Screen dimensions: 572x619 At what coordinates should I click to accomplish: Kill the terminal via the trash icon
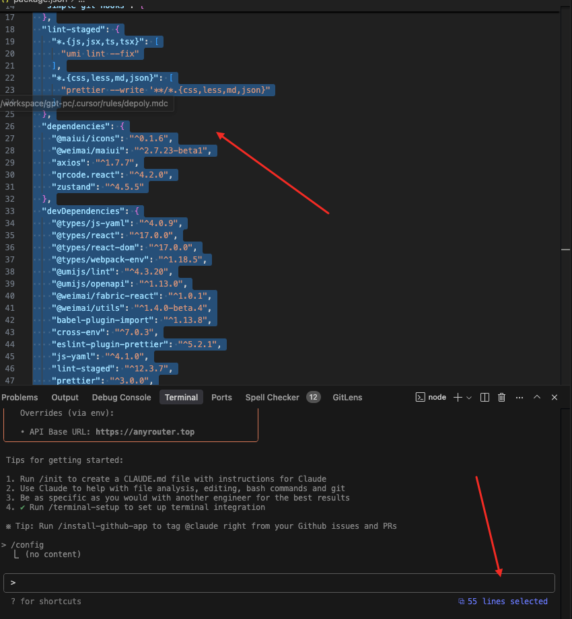(x=501, y=397)
